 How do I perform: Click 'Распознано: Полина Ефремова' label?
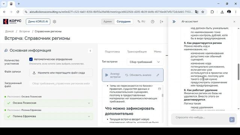tap(24, 110)
